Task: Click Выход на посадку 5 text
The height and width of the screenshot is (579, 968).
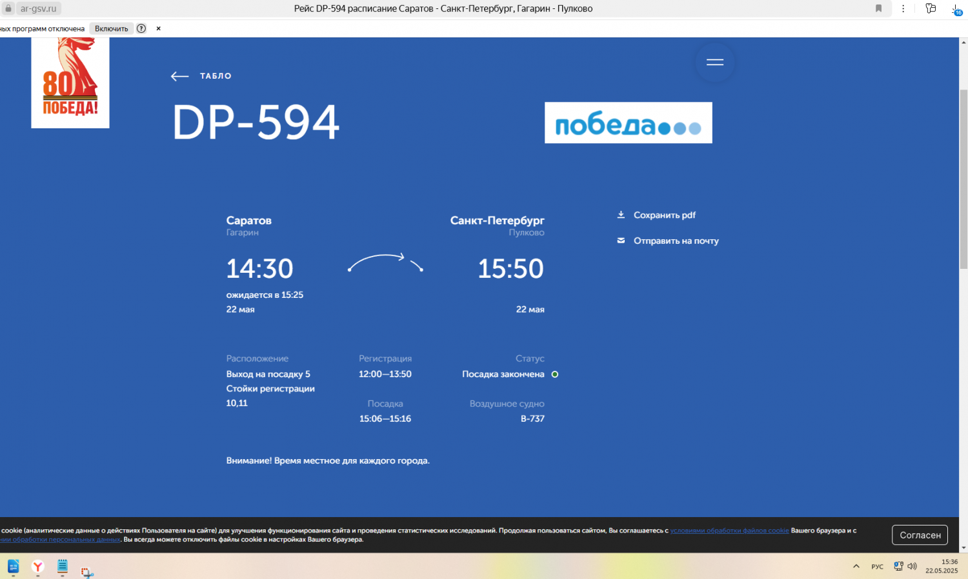Action: coord(268,374)
